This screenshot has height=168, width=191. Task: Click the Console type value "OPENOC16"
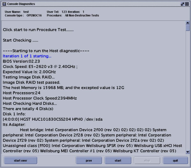(x=34, y=15)
